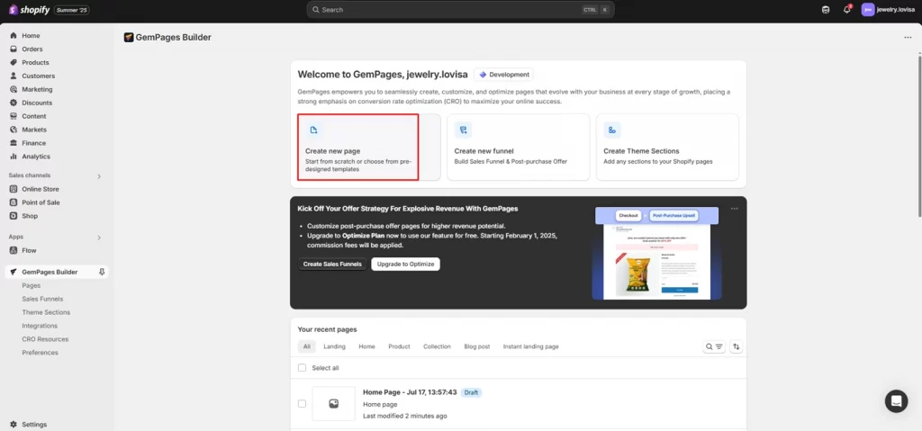Click the 'Last modified 2 minutes ago' text
Screen dimensions: 922x431
point(405,417)
